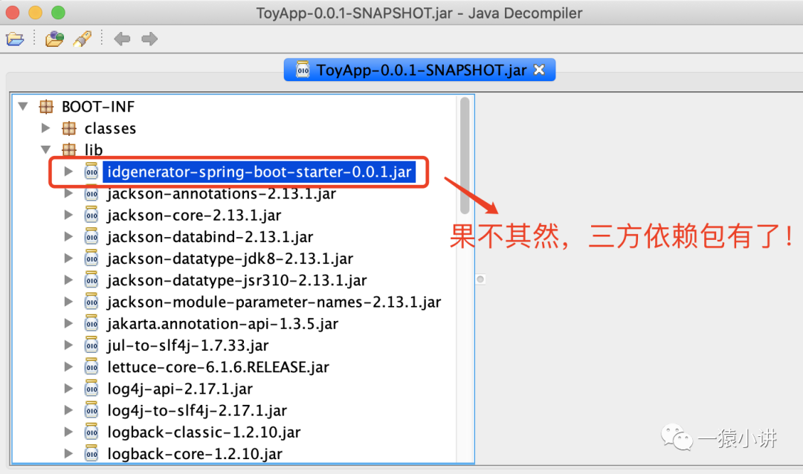Image resolution: width=803 pixels, height=474 pixels.
Task: Click jar icon beside logback-core-1.2.10.jar
Action: coord(91,453)
